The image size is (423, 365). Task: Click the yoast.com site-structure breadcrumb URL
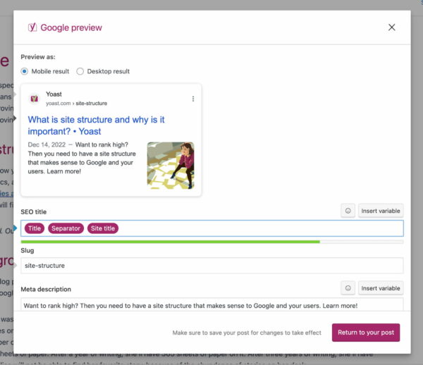76,104
